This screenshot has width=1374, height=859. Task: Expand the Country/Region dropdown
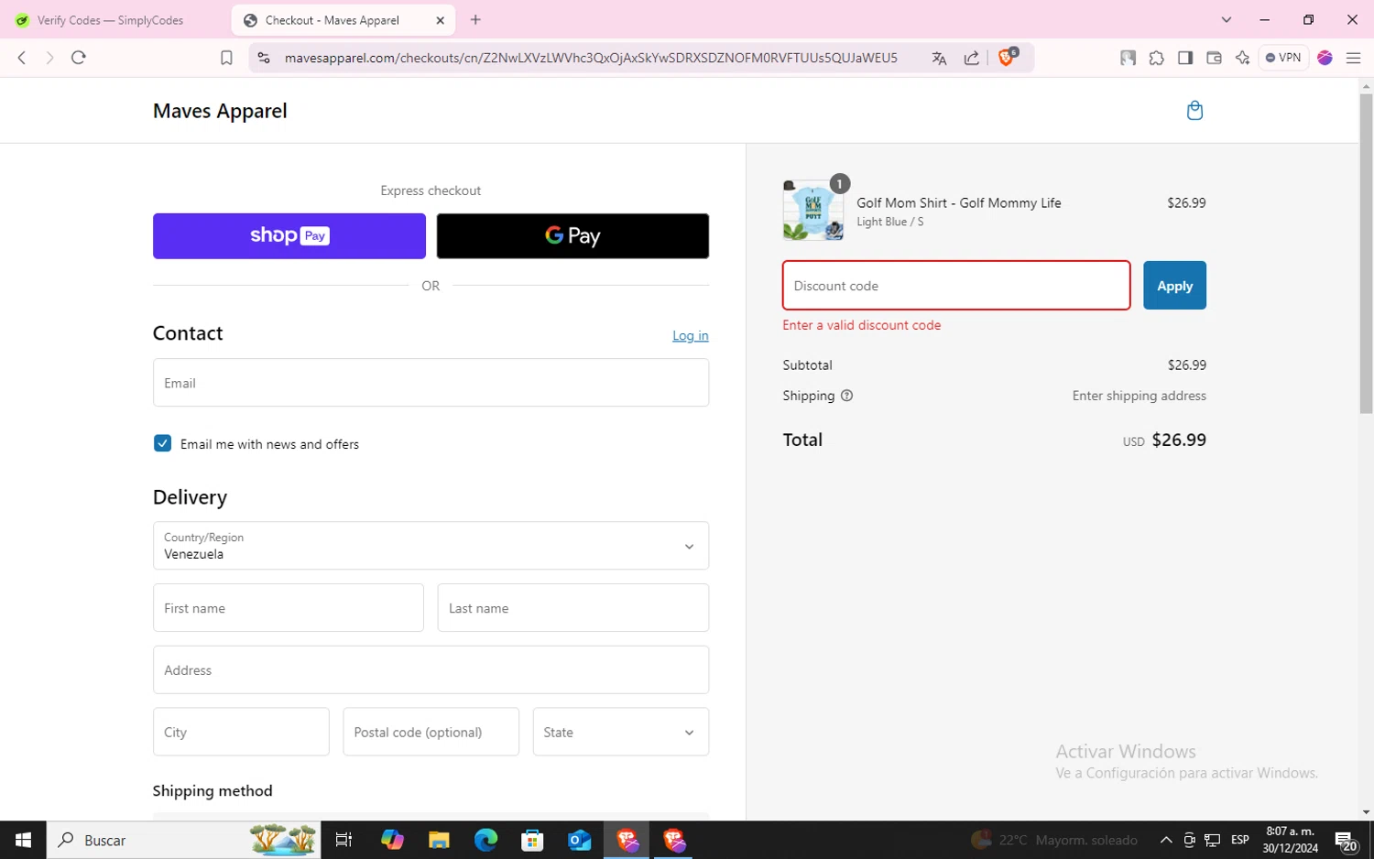point(431,546)
